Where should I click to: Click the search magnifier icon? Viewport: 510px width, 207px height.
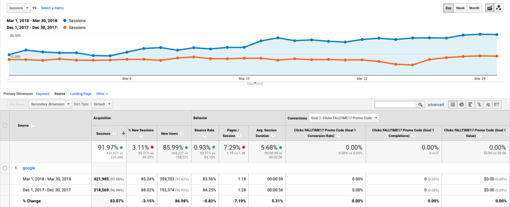[x=420, y=105]
